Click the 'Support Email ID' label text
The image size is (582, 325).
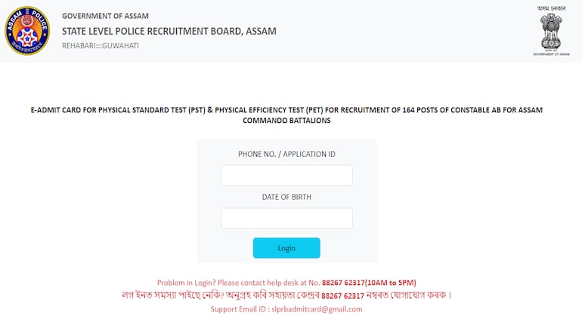click(x=237, y=309)
